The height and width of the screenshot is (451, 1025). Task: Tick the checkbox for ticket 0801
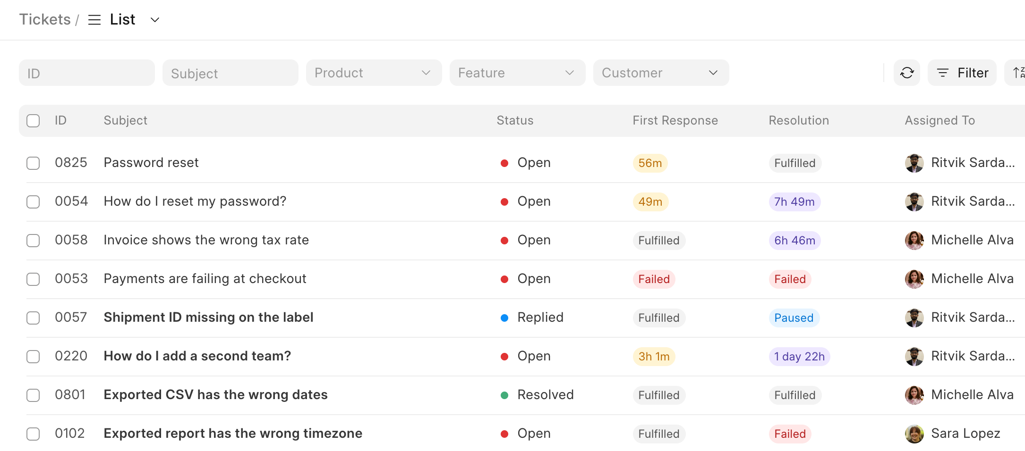coord(33,395)
